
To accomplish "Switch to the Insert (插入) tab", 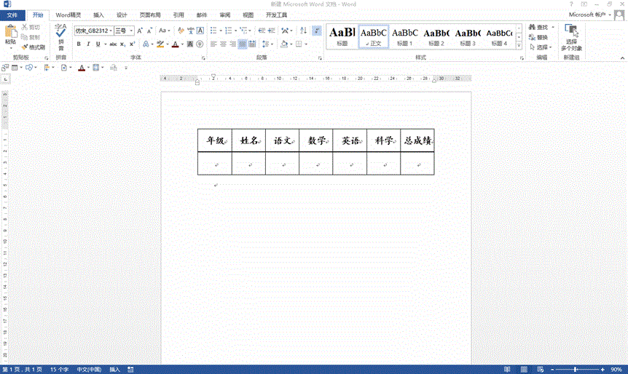I will [x=98, y=15].
